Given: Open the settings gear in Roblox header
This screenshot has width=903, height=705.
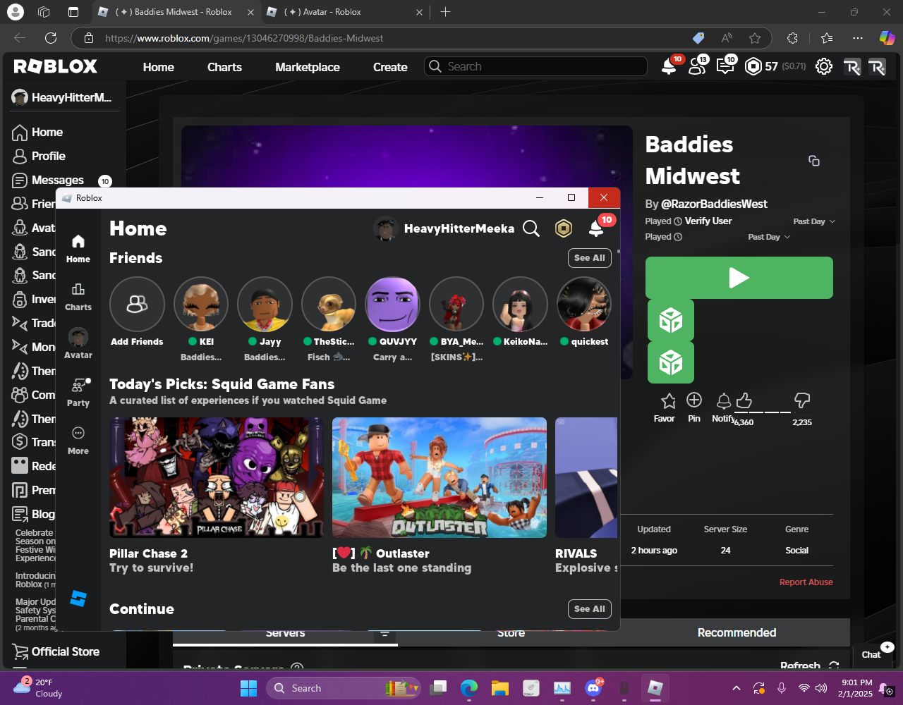Looking at the screenshot, I should click(x=823, y=67).
